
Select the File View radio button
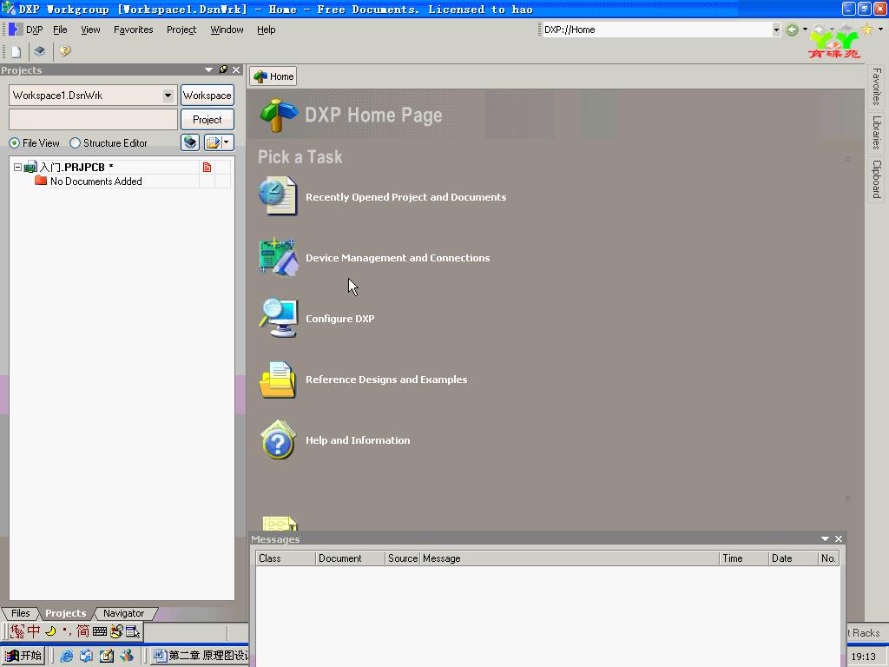point(14,143)
